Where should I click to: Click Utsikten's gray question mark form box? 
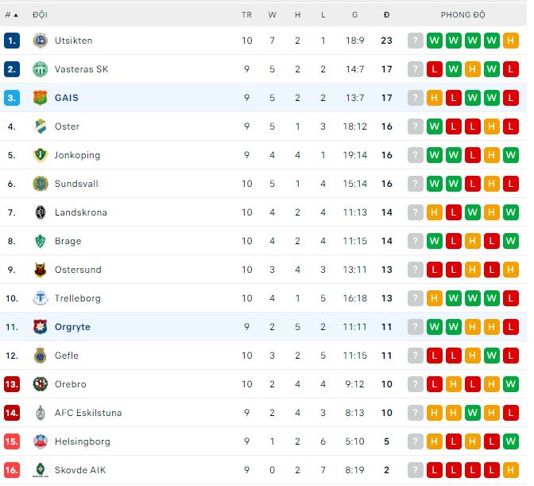416,41
